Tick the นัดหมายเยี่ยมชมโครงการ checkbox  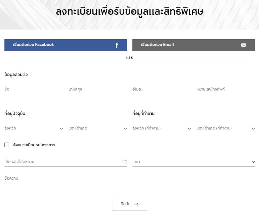(x=7, y=145)
